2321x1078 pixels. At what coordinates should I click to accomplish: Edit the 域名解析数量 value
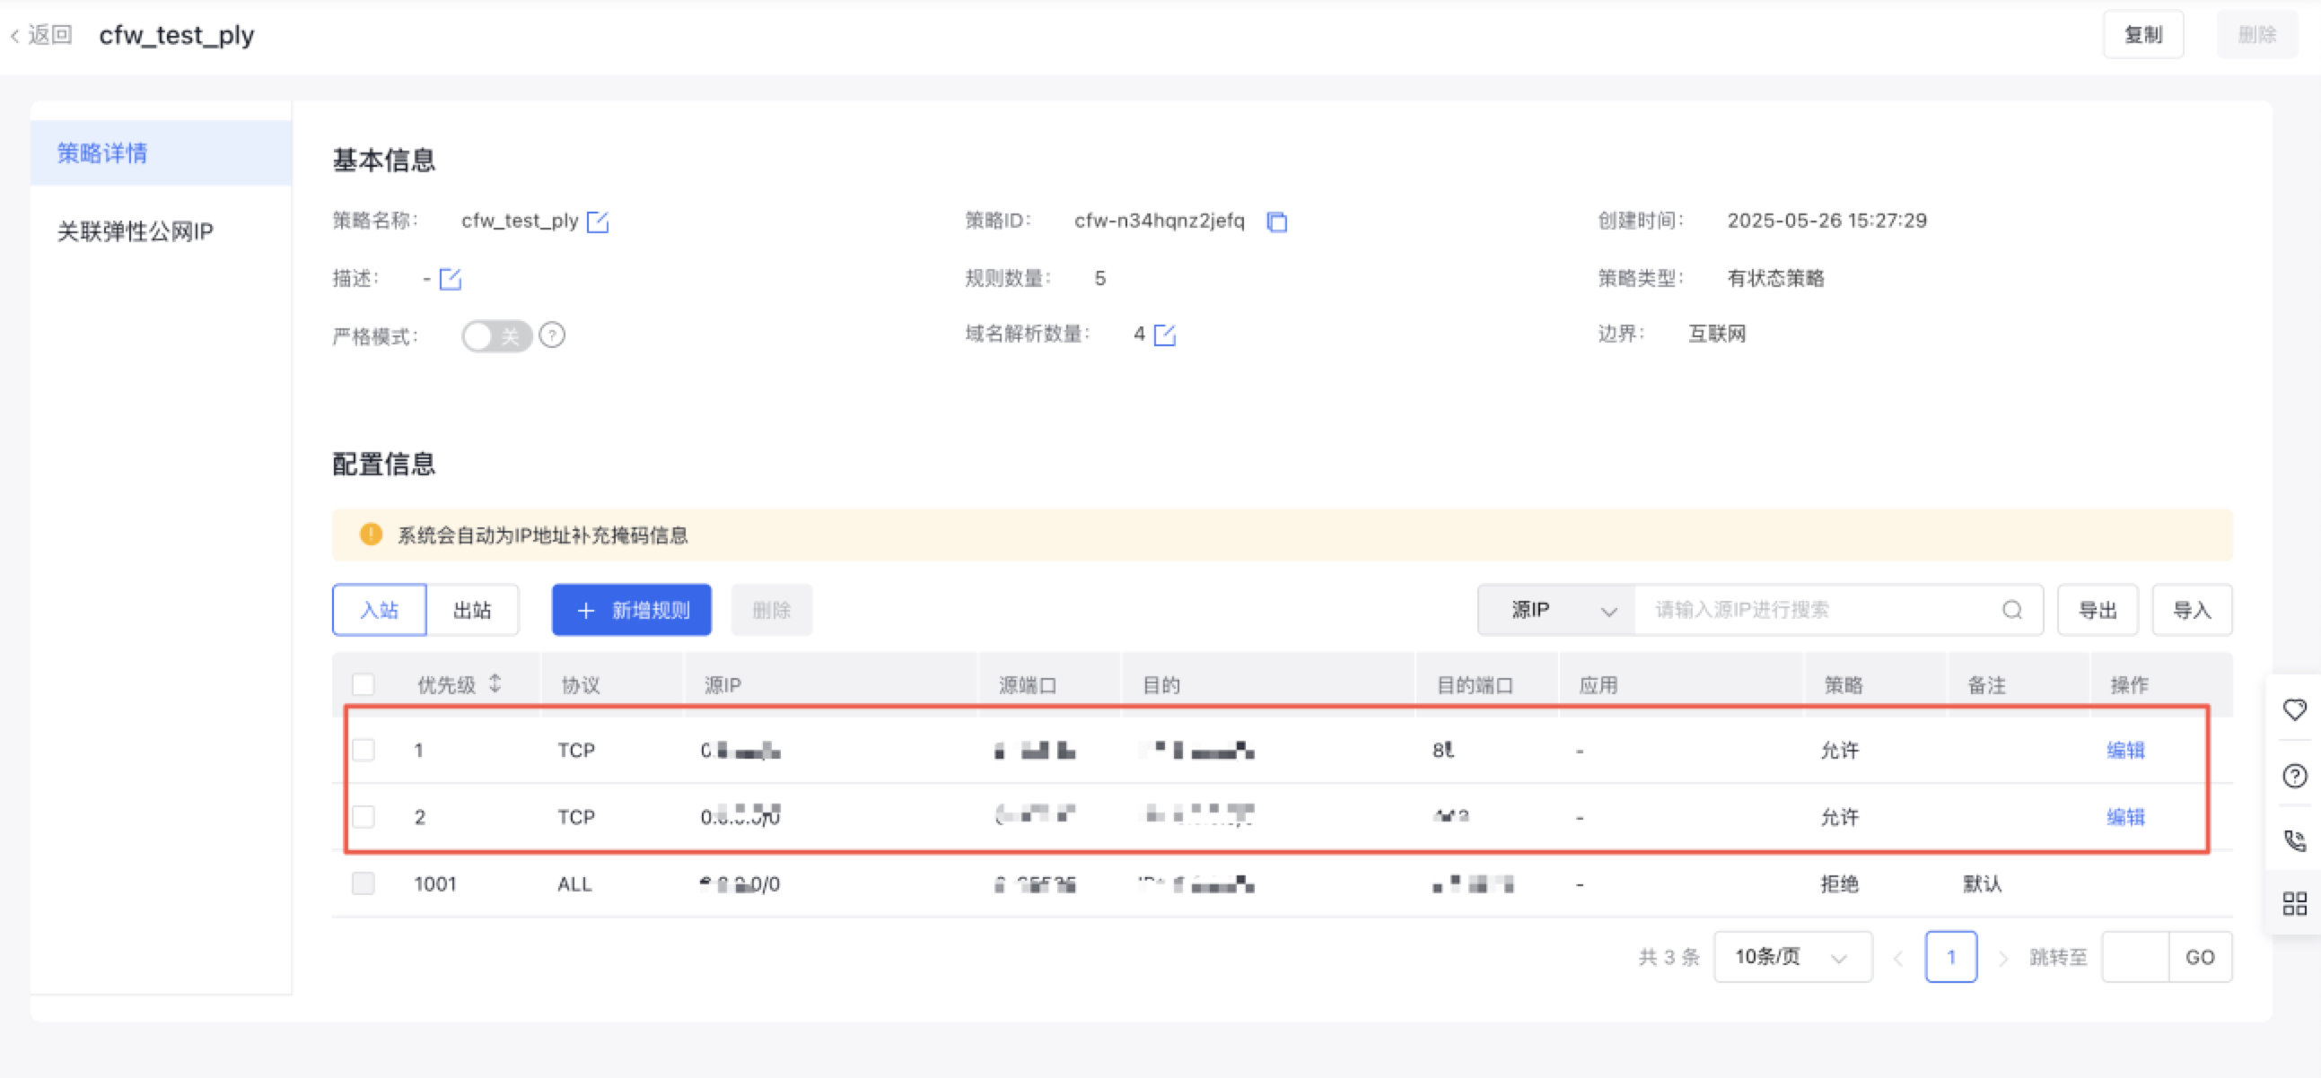(1165, 335)
